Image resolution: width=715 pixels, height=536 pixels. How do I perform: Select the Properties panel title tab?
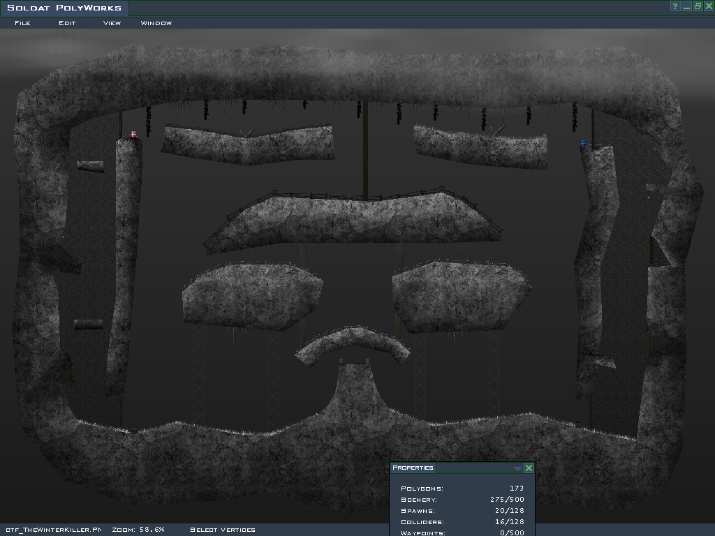[413, 468]
